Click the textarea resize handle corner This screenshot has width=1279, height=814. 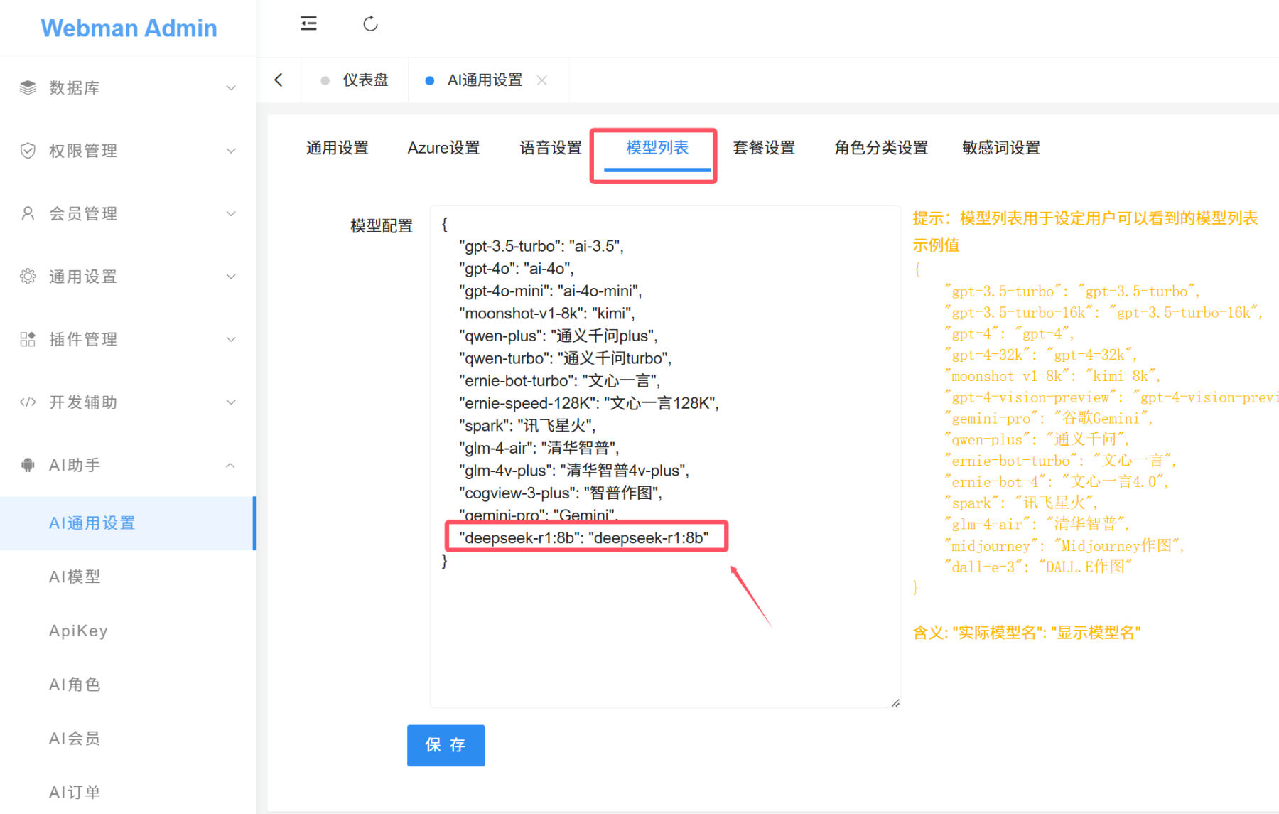[895, 702]
